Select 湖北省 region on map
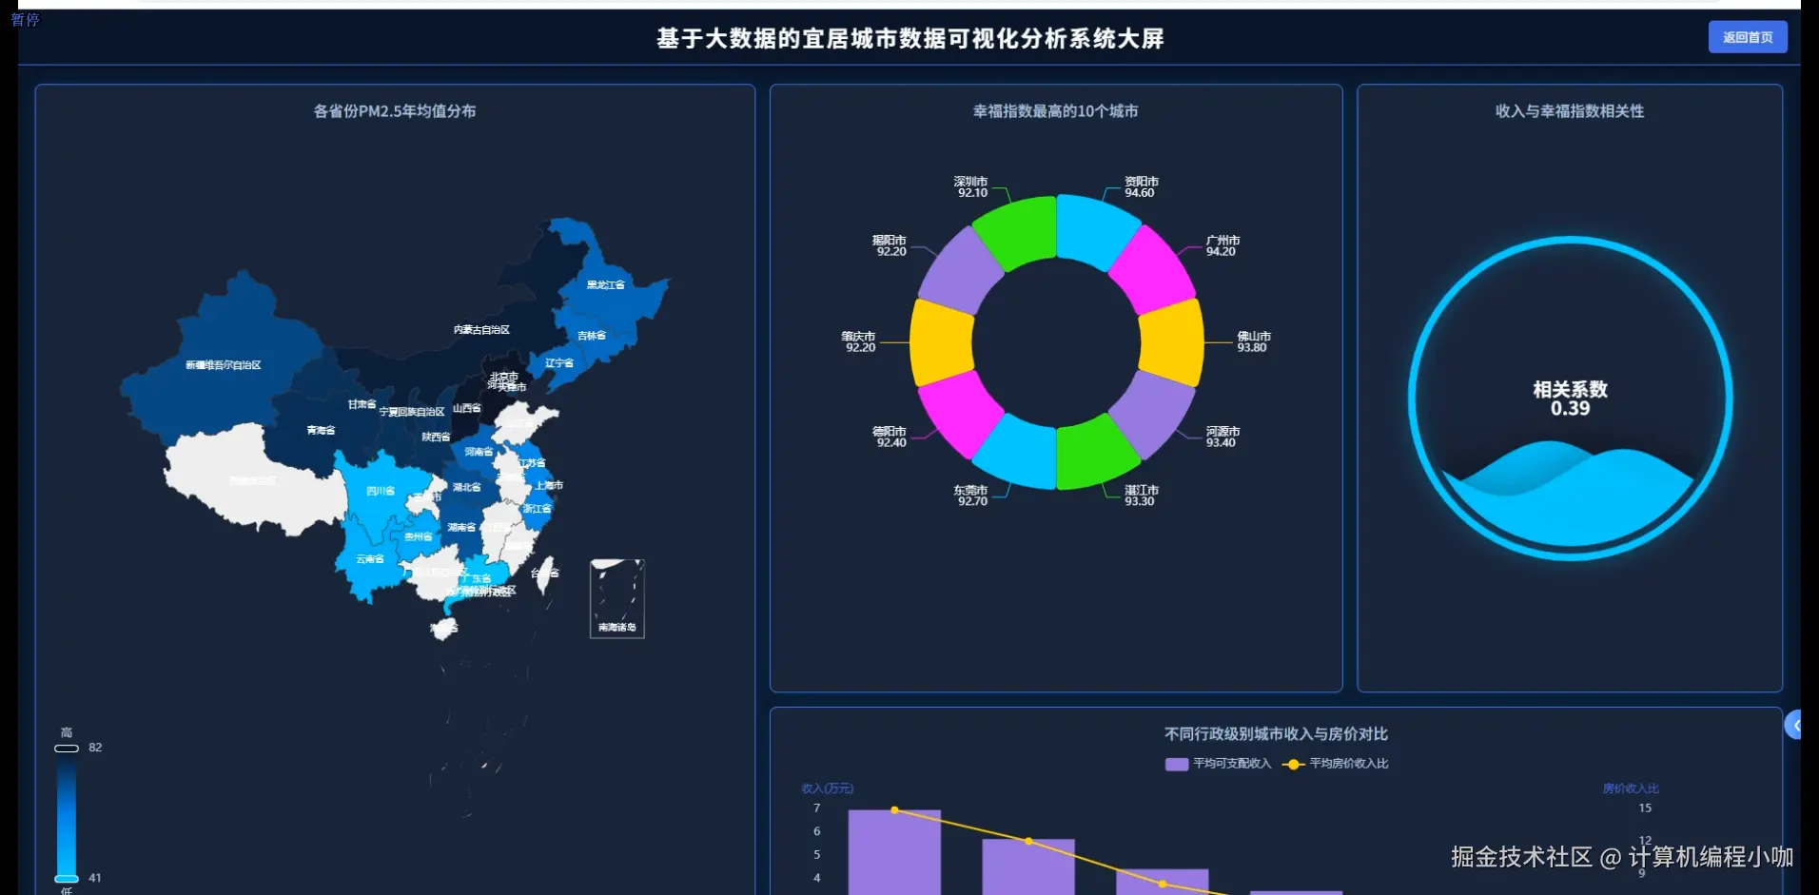This screenshot has height=895, width=1819. tap(466, 488)
